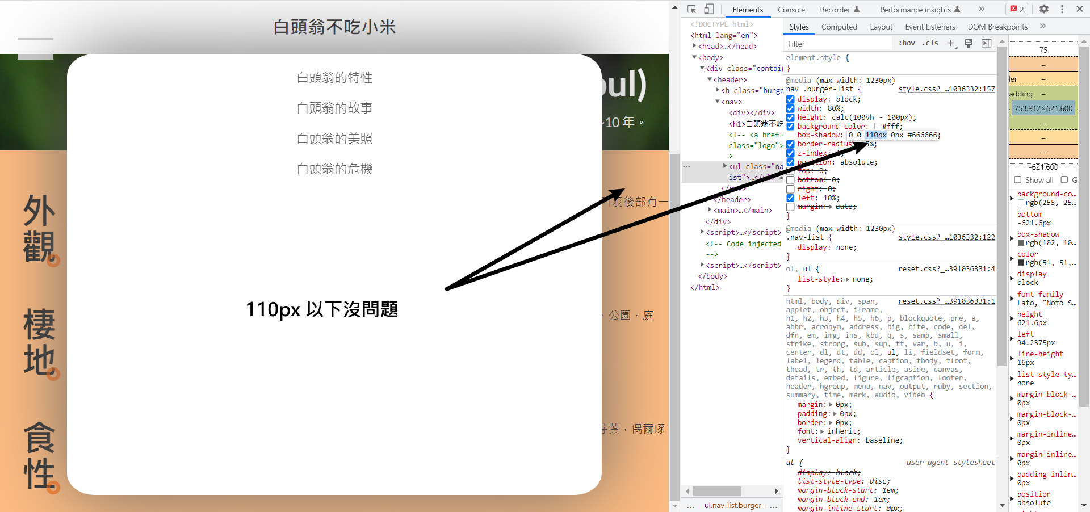Click the red error count badge
Screen dimensions: 1090x512
[1017, 9]
